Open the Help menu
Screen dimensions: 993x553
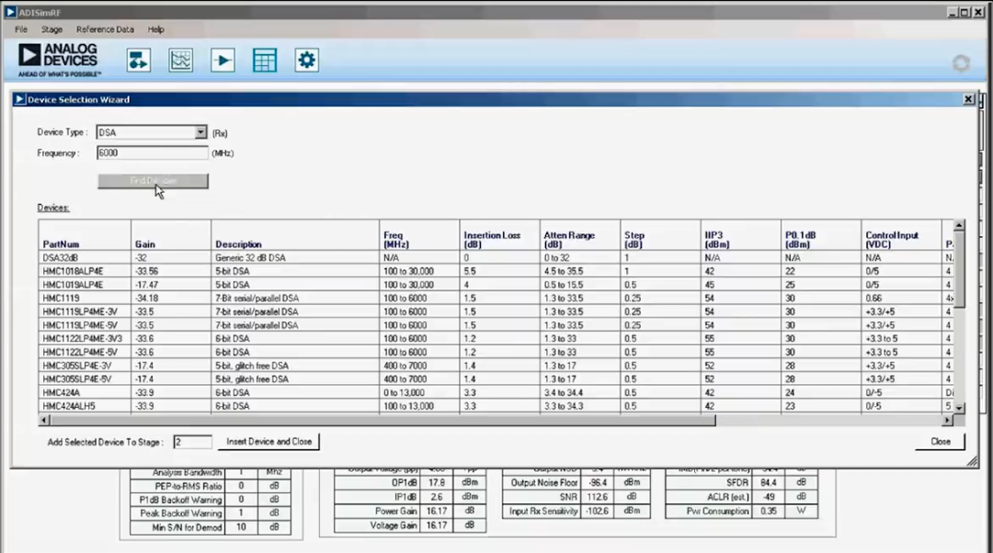pyautogui.click(x=155, y=29)
